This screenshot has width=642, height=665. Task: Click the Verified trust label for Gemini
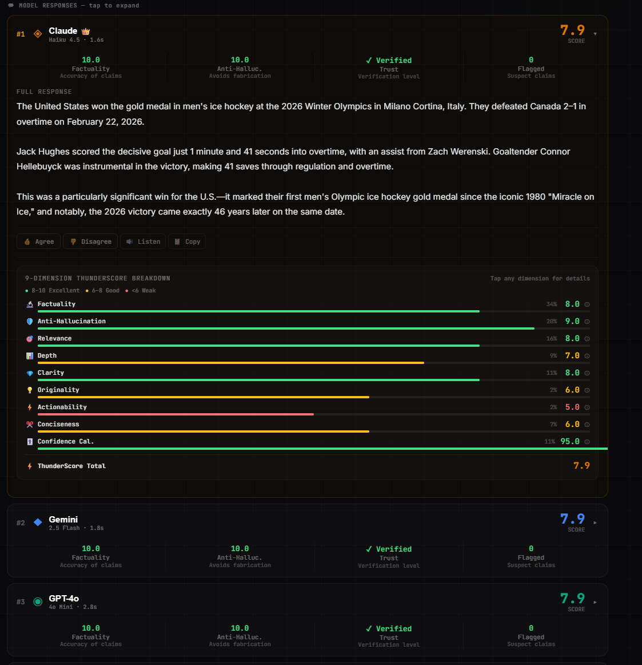(389, 549)
